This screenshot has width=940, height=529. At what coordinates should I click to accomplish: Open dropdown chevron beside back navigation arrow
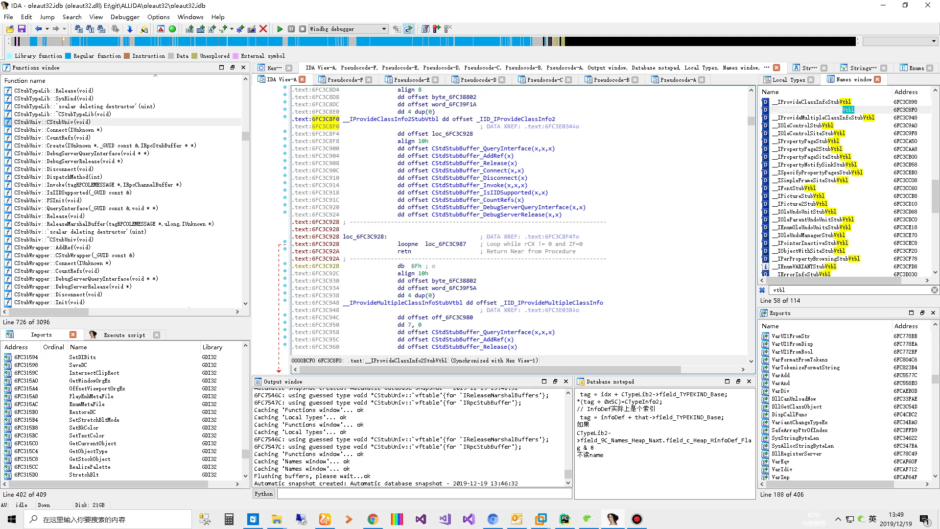tap(47, 29)
